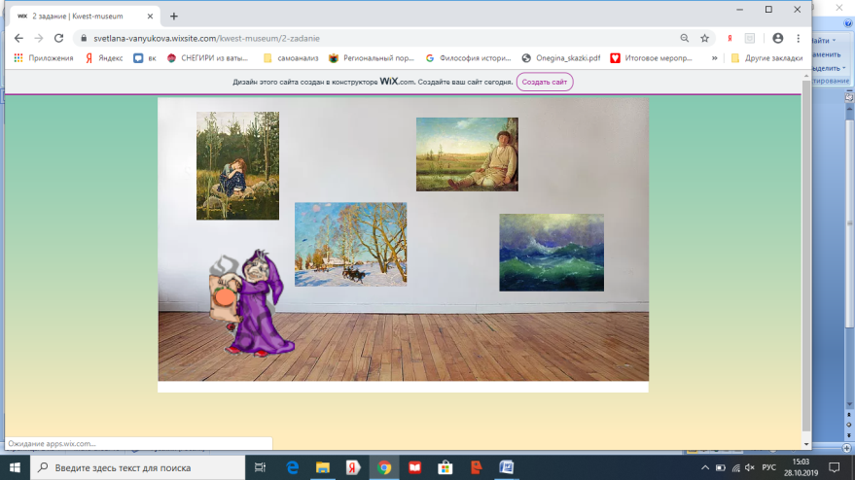Open the red book app on the taskbar

click(x=414, y=467)
